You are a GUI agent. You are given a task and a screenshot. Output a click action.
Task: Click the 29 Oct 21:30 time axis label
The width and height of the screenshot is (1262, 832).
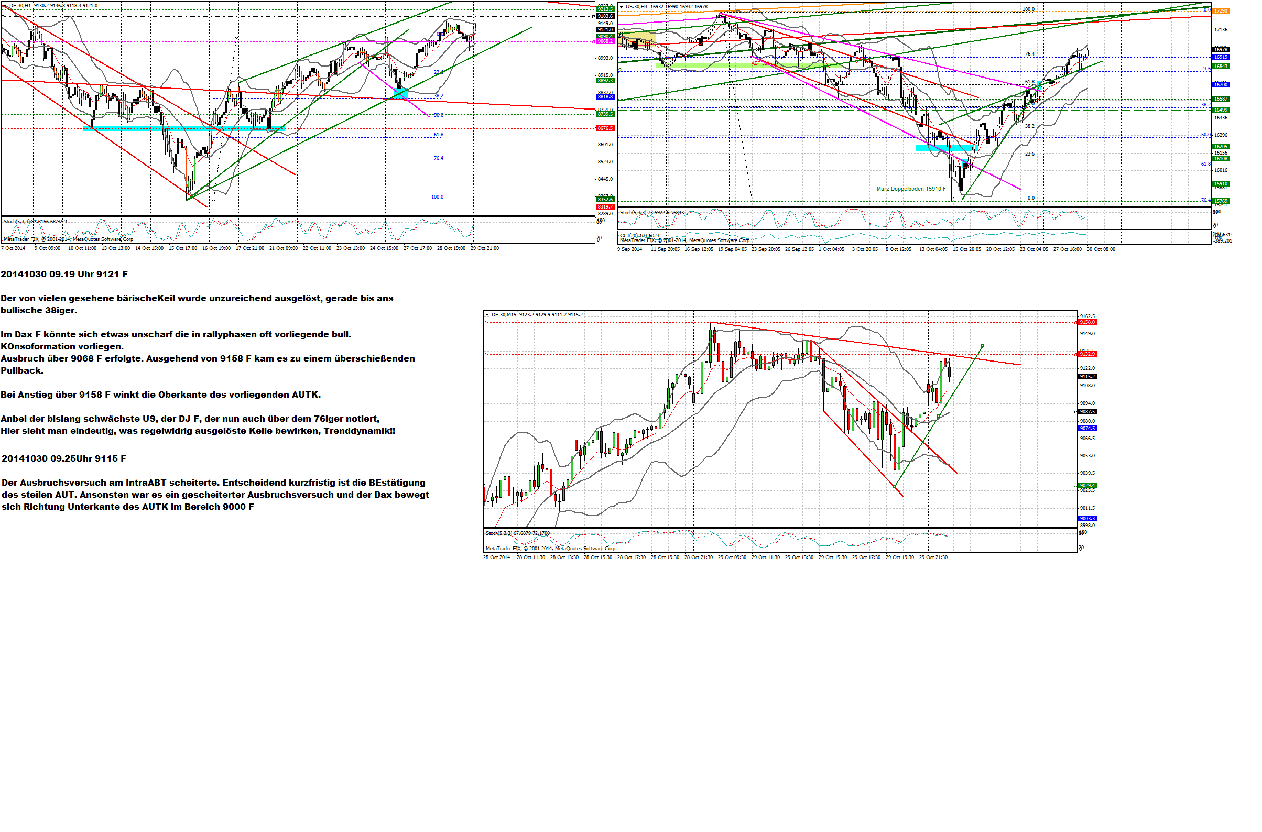pos(933,557)
